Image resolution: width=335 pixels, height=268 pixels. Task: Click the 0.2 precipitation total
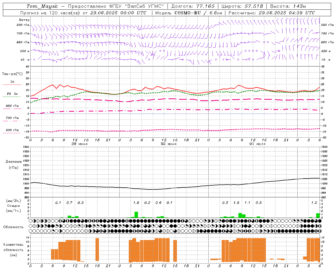pyautogui.click(x=147, y=203)
